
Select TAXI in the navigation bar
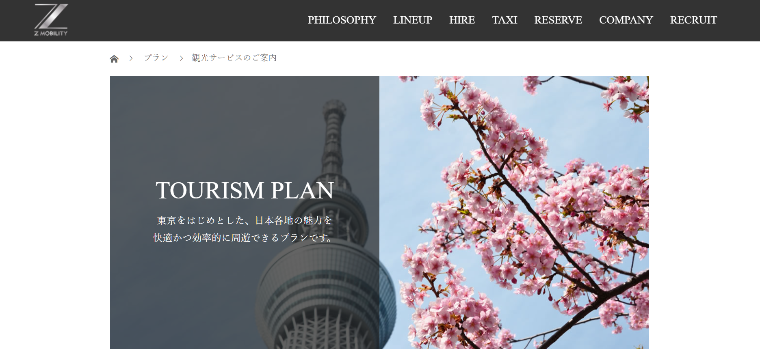505,20
